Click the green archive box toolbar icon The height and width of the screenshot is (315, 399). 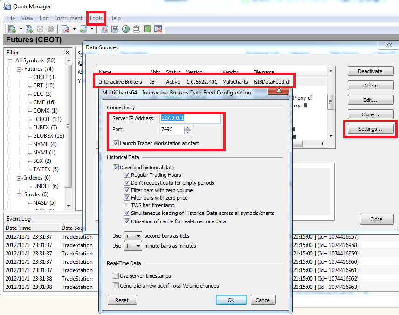[147, 29]
